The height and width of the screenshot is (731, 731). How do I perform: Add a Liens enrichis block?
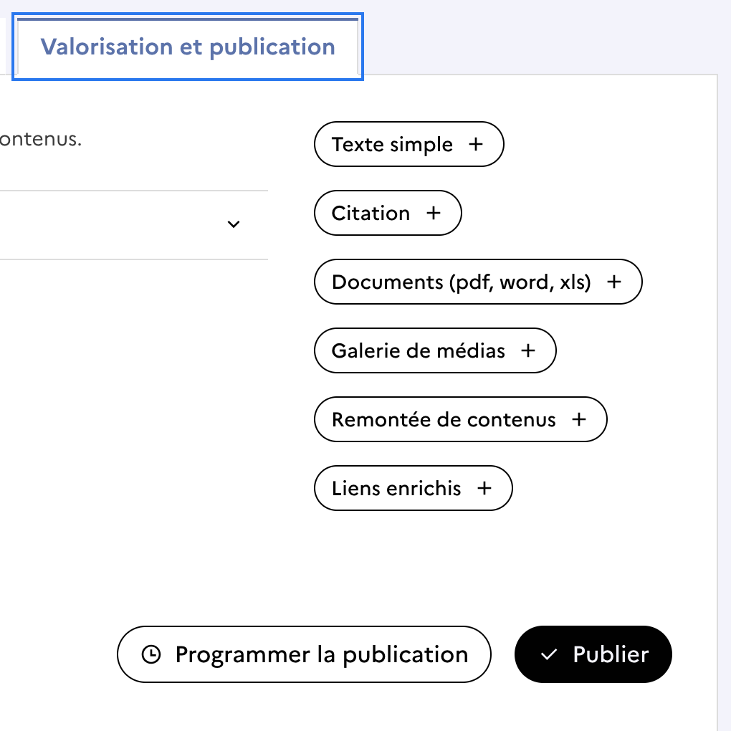click(x=397, y=488)
